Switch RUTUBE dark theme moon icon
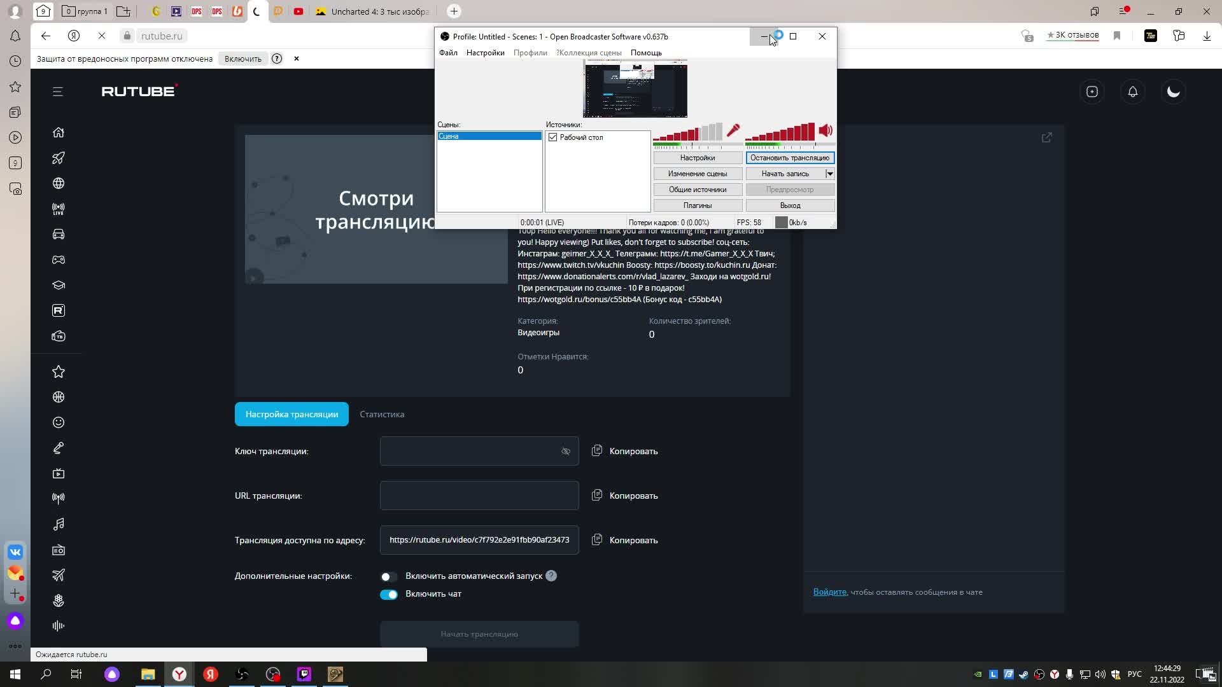 coord(1173,92)
